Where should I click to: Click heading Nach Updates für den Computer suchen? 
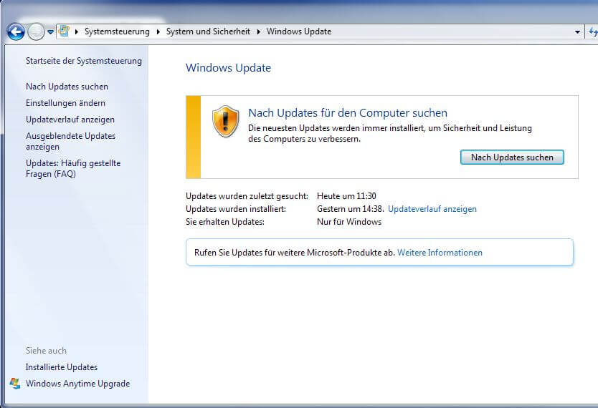coord(348,113)
